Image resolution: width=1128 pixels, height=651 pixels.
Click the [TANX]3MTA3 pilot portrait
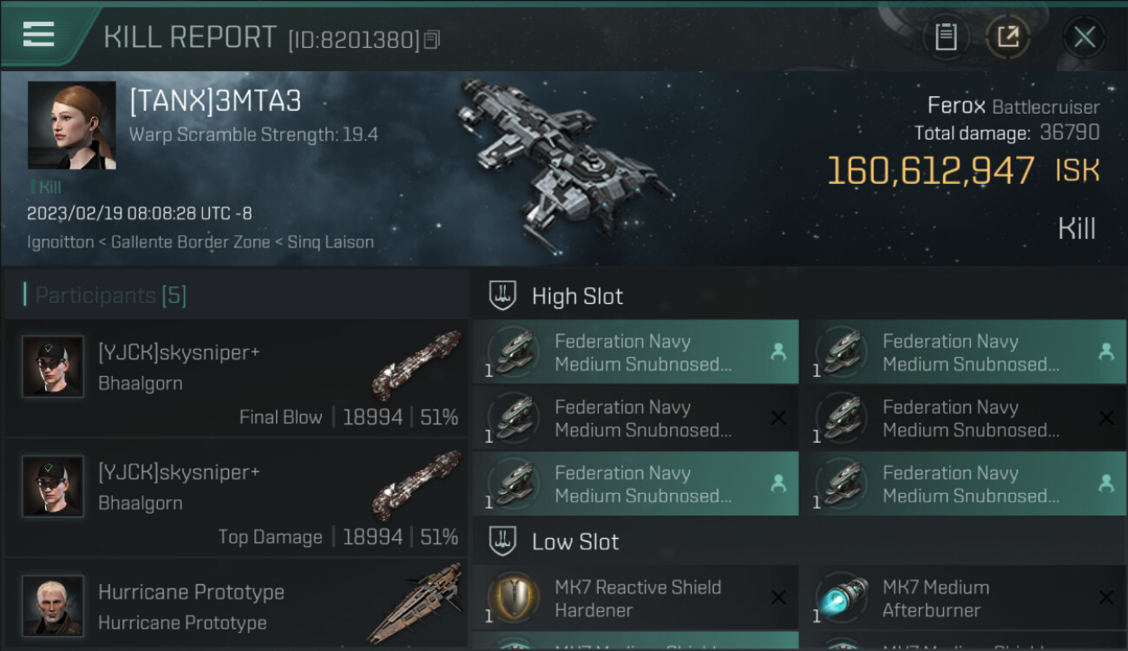coord(71,125)
